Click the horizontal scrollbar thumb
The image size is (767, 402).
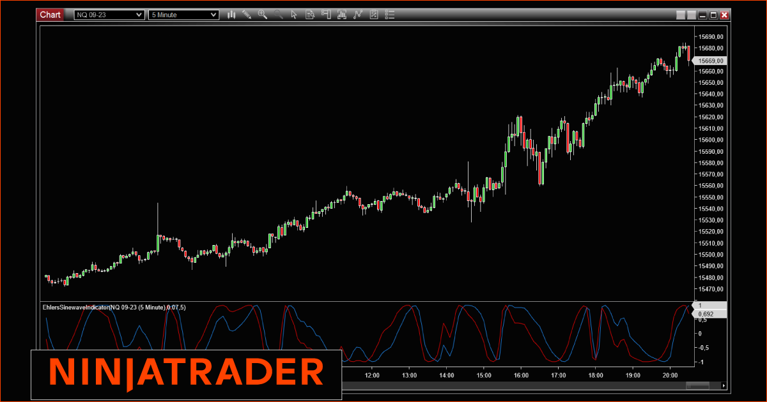point(697,386)
